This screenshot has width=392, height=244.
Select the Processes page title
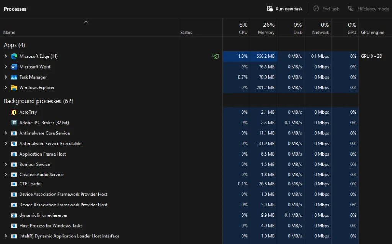pyautogui.click(x=15, y=9)
